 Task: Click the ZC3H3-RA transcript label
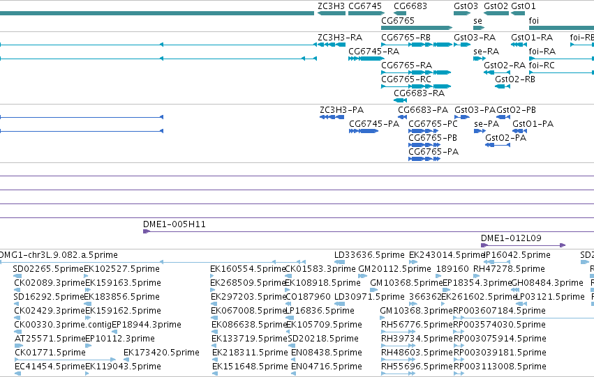click(x=340, y=38)
